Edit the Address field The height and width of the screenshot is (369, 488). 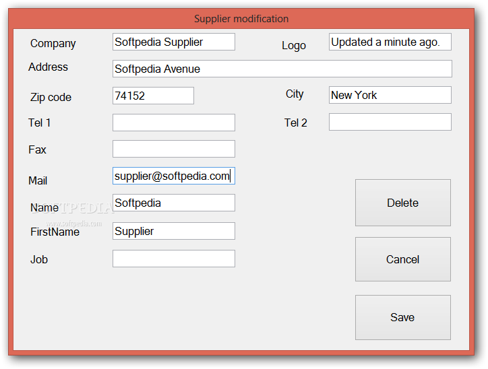point(282,69)
